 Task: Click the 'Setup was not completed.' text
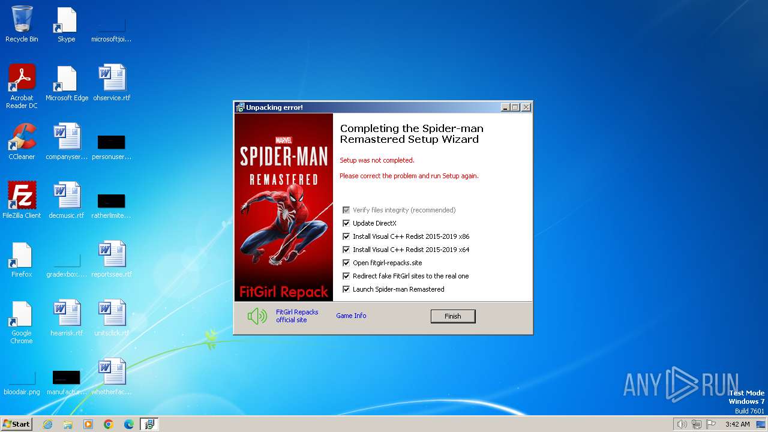tap(377, 160)
